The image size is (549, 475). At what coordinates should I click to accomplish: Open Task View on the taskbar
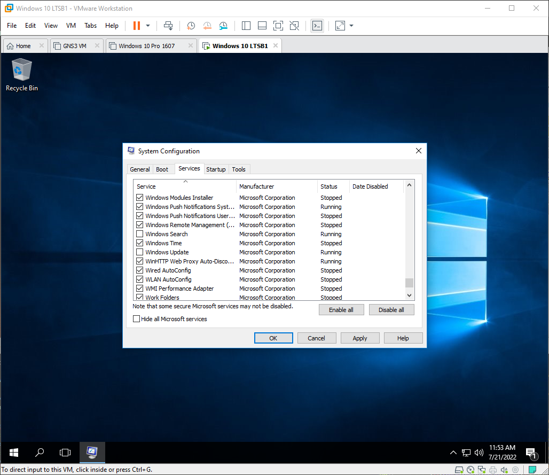pos(65,453)
